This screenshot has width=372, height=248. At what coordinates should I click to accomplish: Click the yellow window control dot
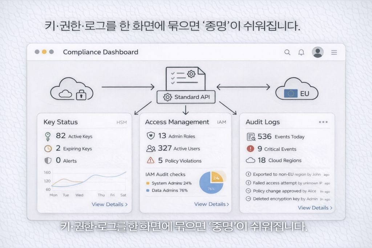44,52
